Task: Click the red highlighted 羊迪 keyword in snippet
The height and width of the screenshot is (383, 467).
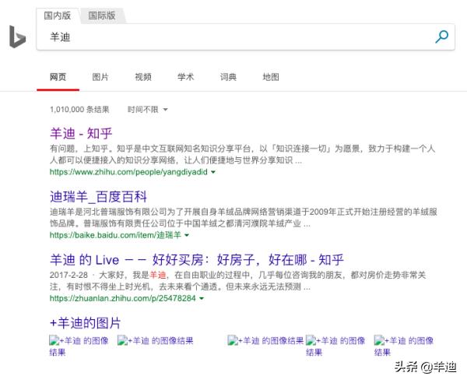Action: pos(157,275)
